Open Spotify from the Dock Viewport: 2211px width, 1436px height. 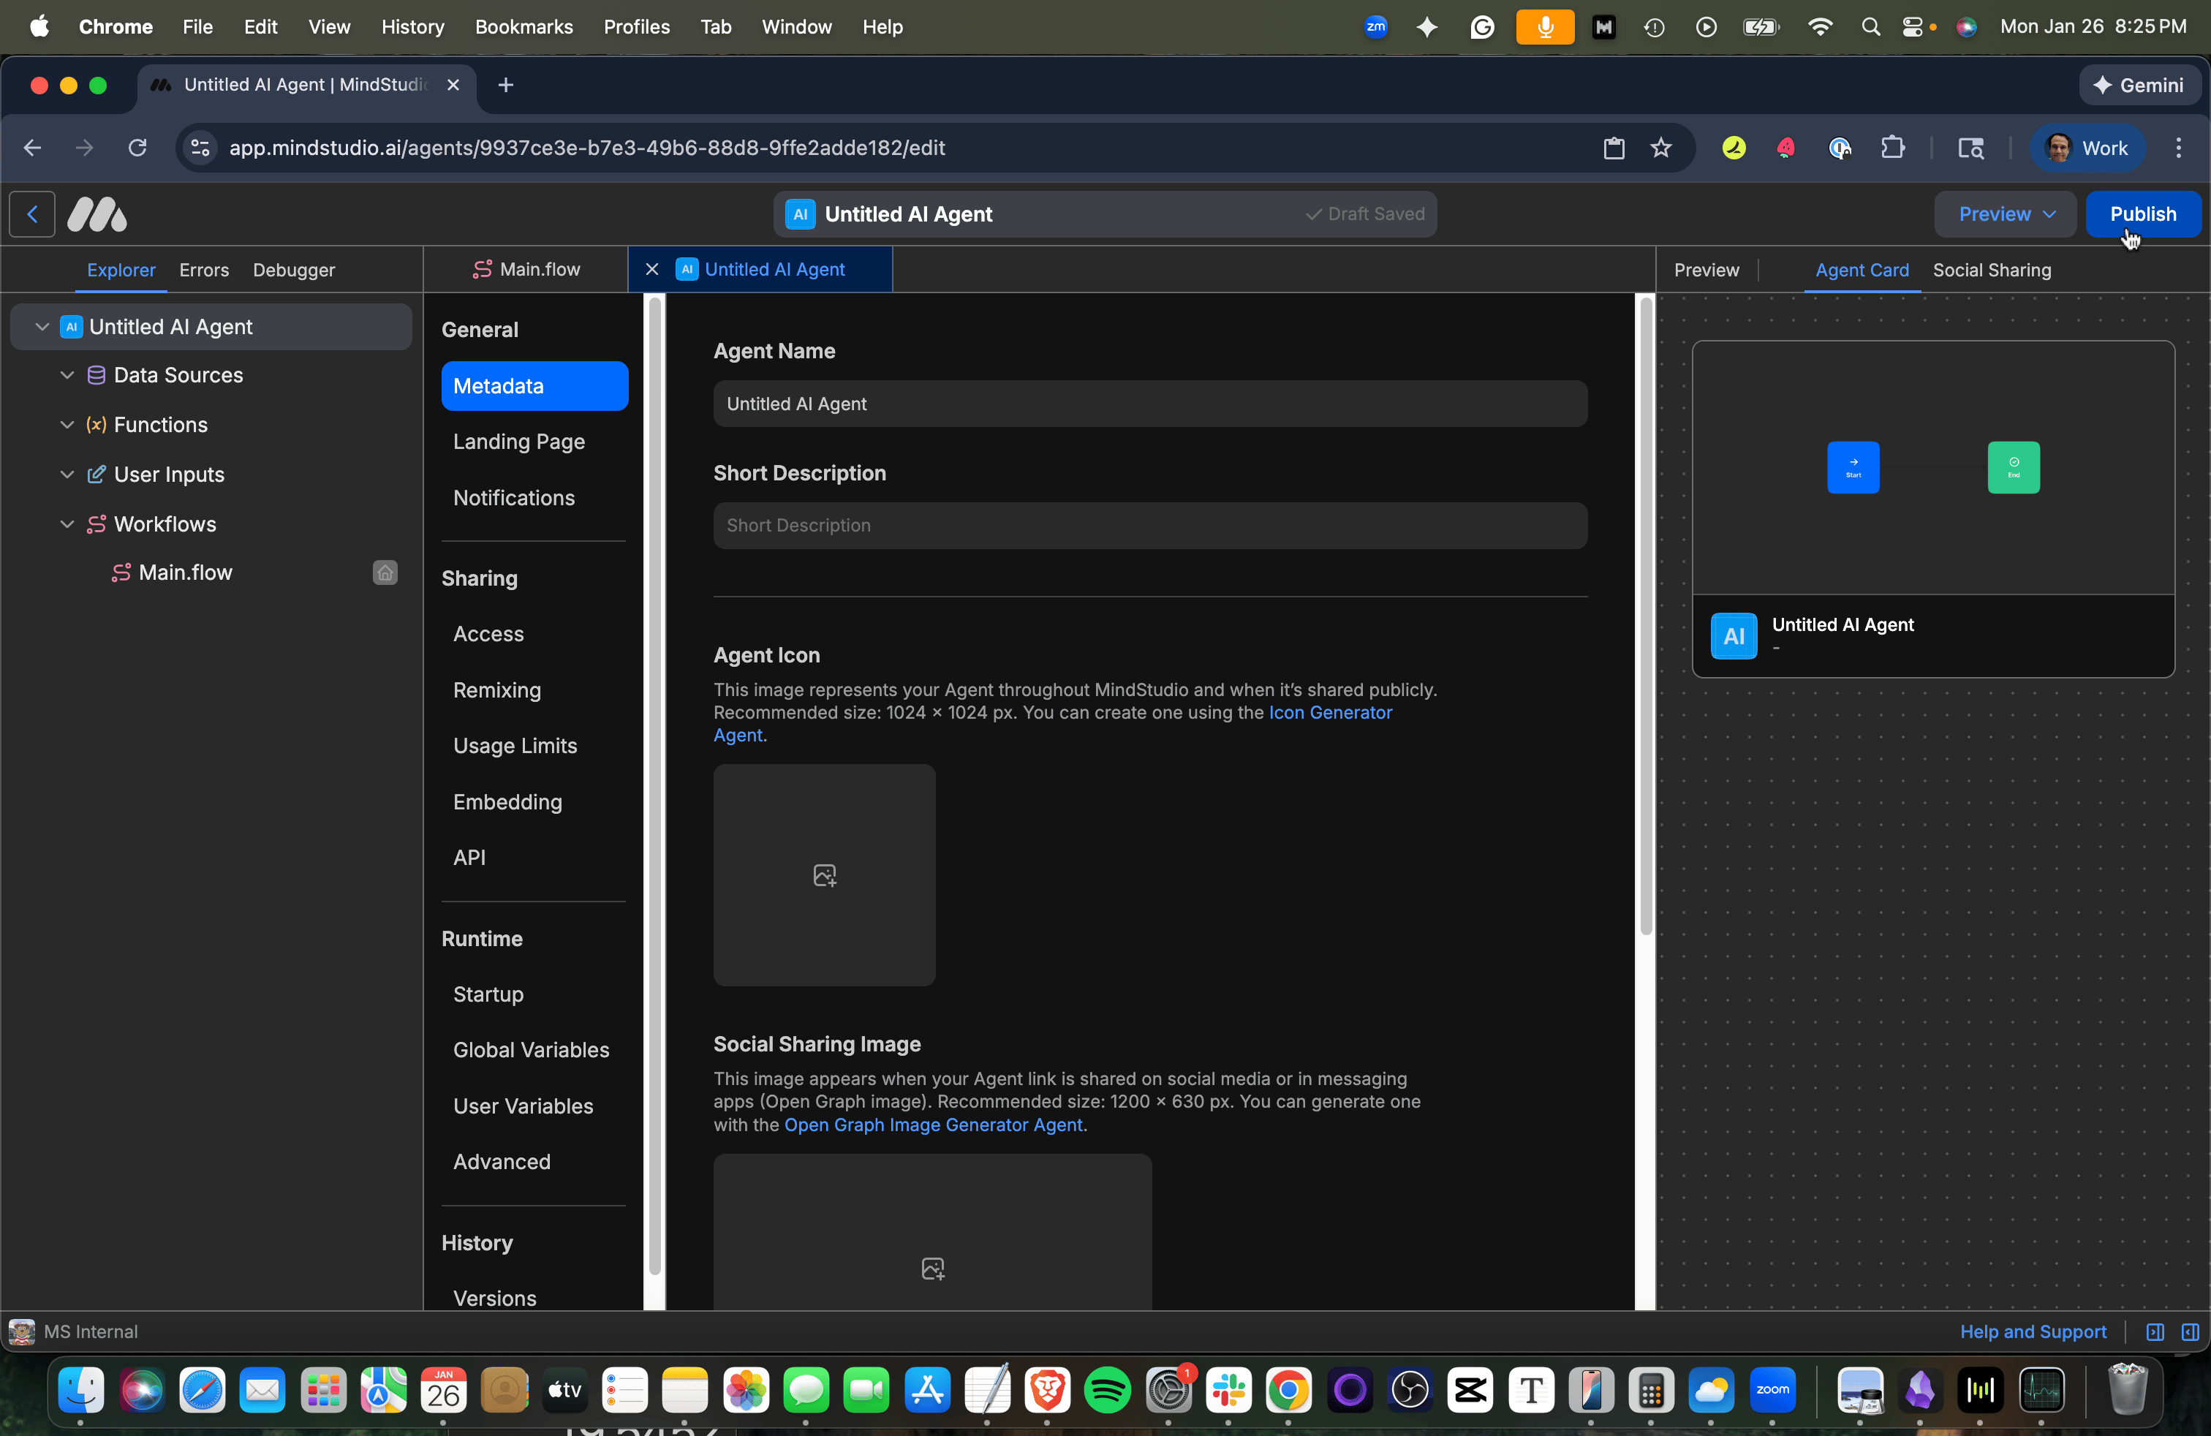pyautogui.click(x=1108, y=1391)
